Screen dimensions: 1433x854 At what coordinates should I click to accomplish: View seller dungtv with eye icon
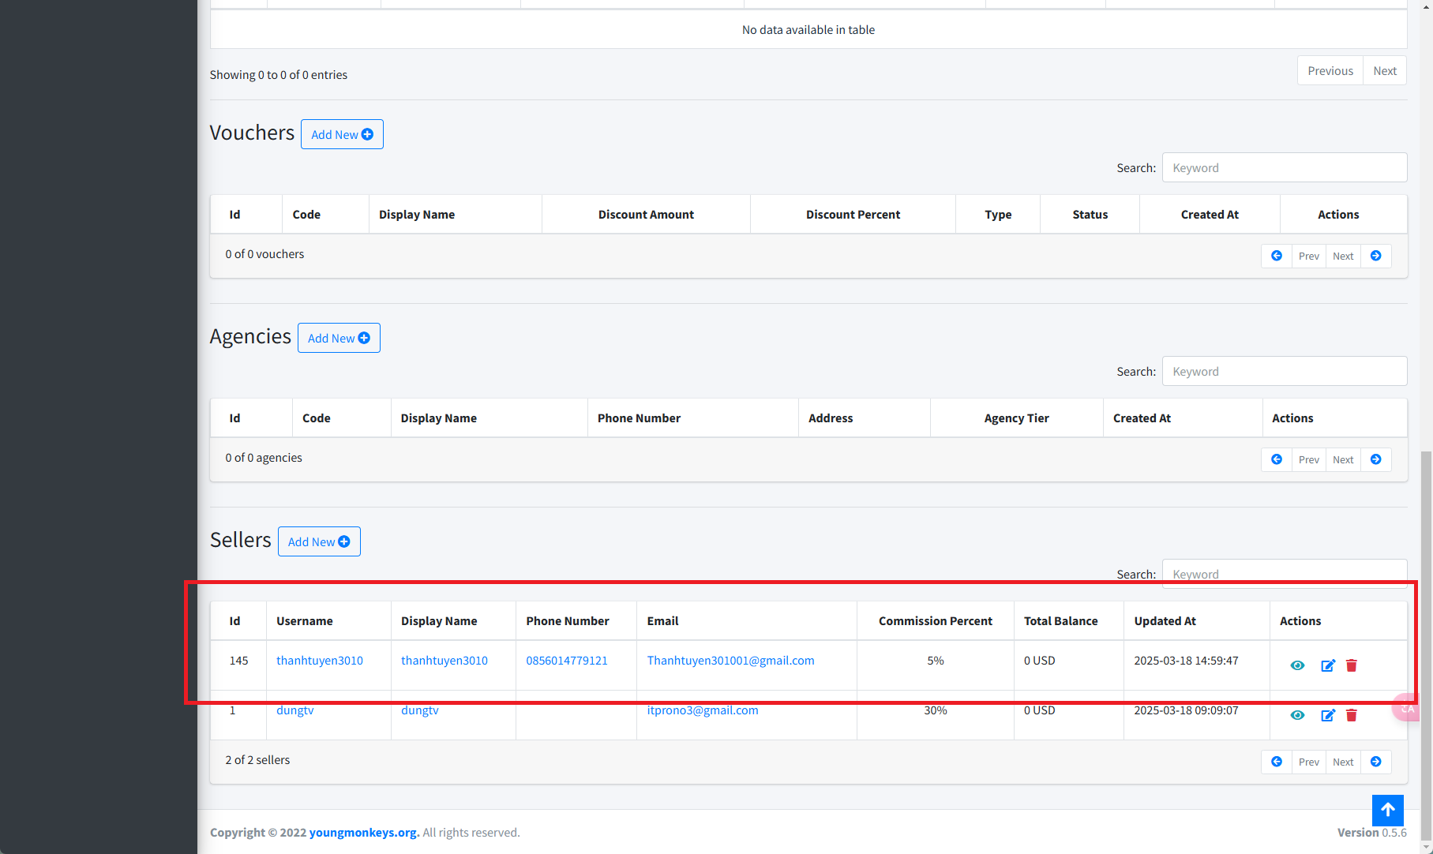1297,715
